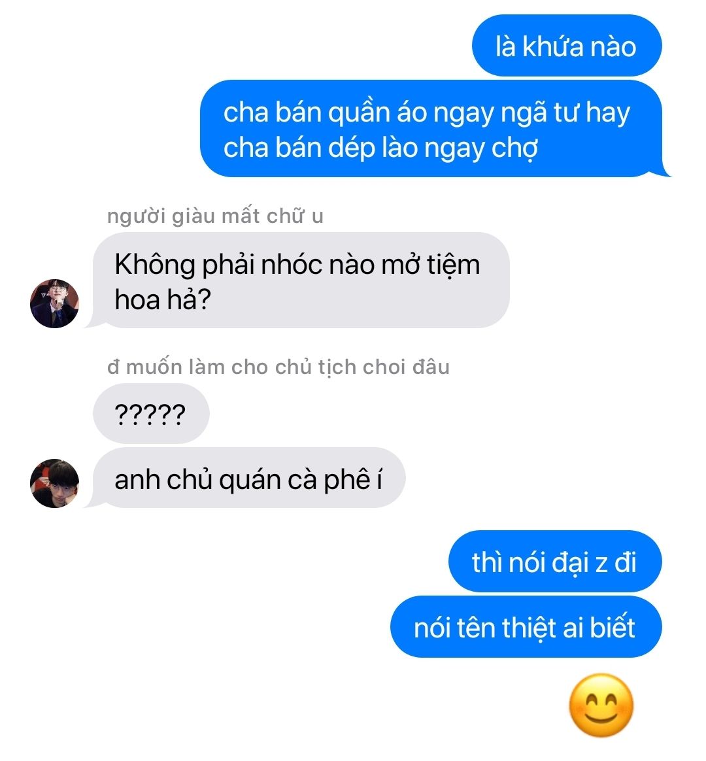Click the word 'tiệm' in gray message
Image resolution: width=706 pixels, height=761 pixels.
(x=454, y=266)
